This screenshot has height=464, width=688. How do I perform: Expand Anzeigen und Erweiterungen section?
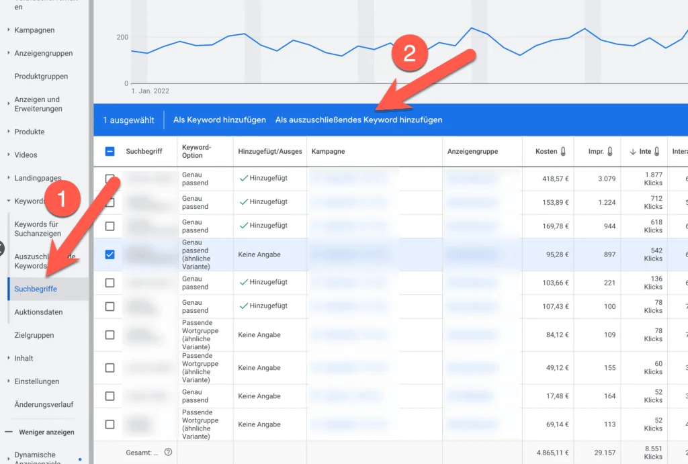tap(8, 104)
